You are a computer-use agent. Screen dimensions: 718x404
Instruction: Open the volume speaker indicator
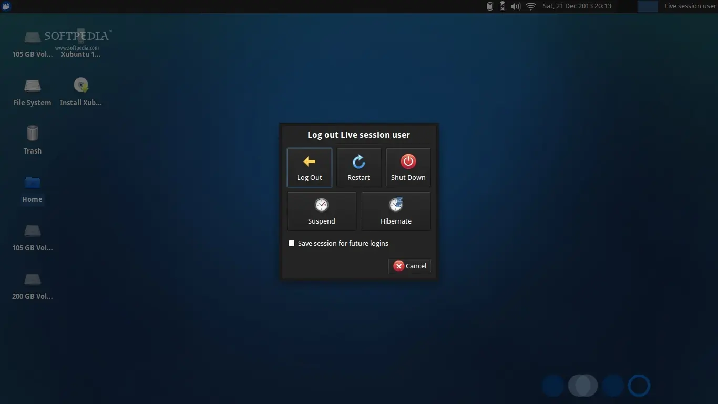tap(516, 6)
